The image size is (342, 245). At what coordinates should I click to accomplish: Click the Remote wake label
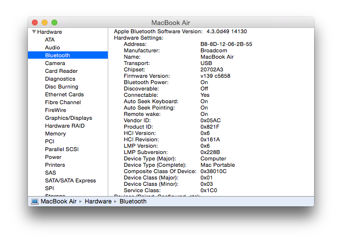(x=142, y=114)
